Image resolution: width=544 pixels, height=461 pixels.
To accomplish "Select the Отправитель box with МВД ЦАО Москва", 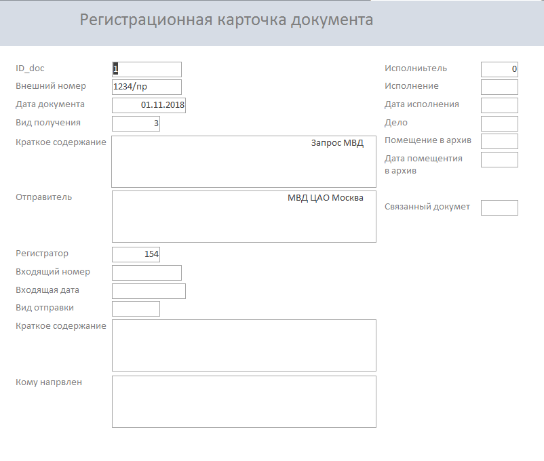I will tap(244, 216).
